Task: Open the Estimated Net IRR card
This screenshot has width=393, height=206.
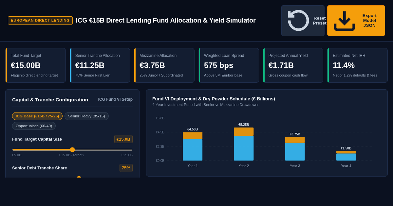Action: click(x=358, y=65)
